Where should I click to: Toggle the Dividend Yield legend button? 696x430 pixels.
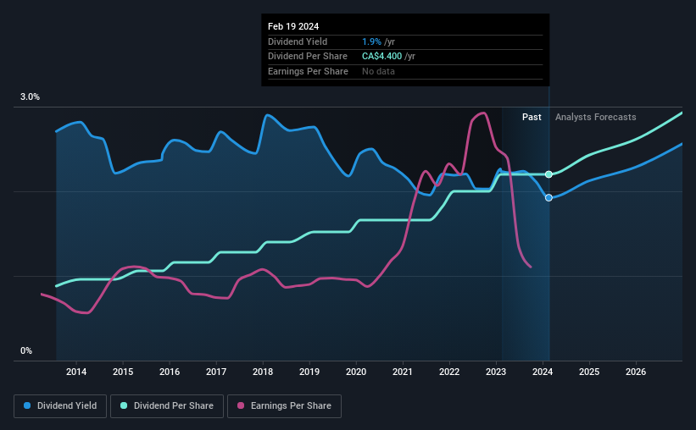pos(60,406)
